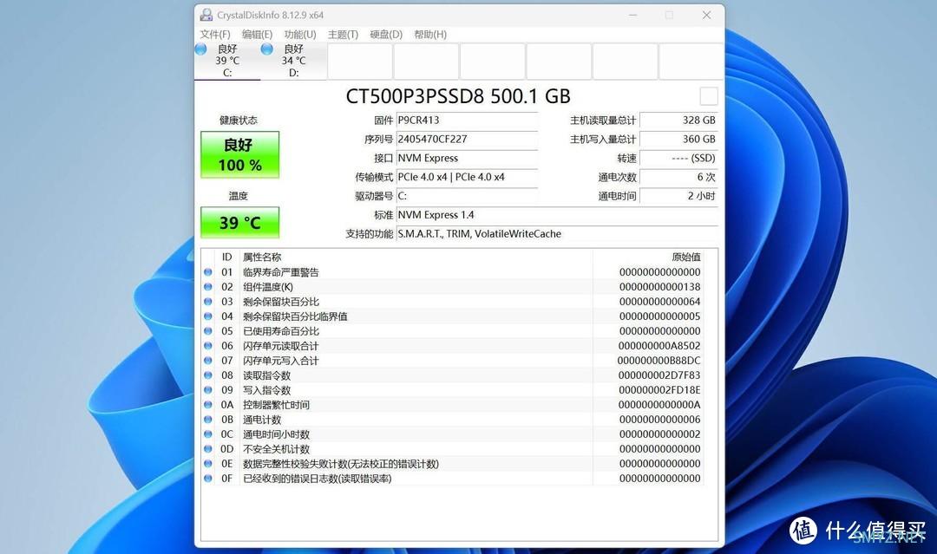Click the attribute name 通电时间小时数
937x554 pixels.
[276, 434]
